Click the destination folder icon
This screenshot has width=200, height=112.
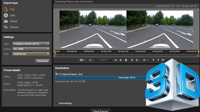[x=57, y=74]
